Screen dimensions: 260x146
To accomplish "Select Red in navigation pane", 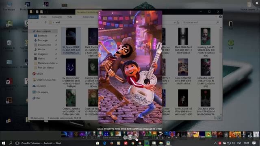I will pyautogui.click(x=38, y=98).
